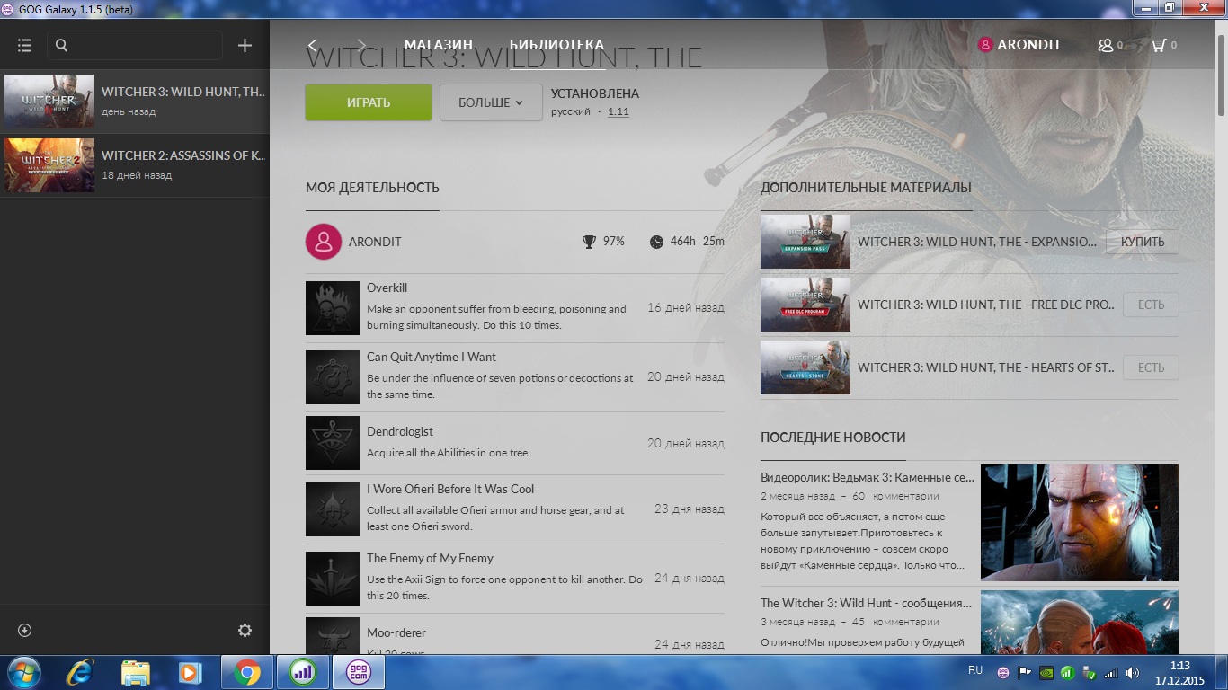This screenshot has height=690, width=1228.
Task: Click the ДОПОЛНИТЕЛЬНЫЕ МАТЕРИАЛЫ heading
Action: pos(866,188)
